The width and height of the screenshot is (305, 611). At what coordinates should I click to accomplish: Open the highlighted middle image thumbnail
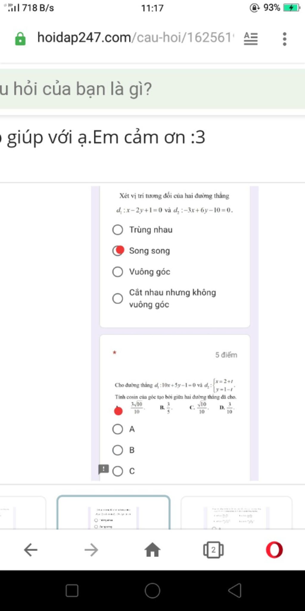(x=113, y=512)
